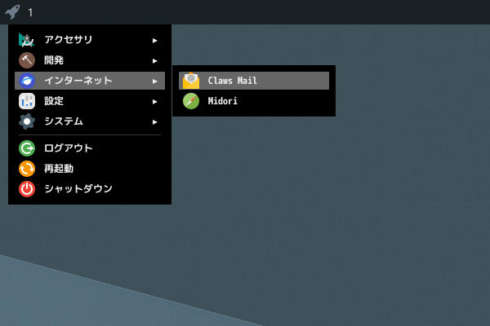Image resolution: width=490 pixels, height=326 pixels.
Task: Expand the 設定 submenu arrow
Action: point(154,102)
